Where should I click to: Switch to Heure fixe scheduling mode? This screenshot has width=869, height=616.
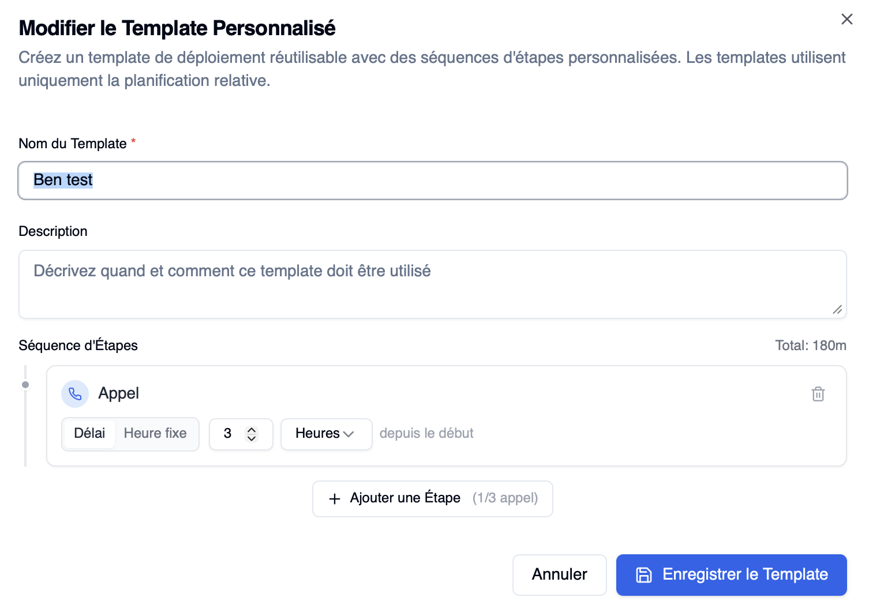coord(155,434)
